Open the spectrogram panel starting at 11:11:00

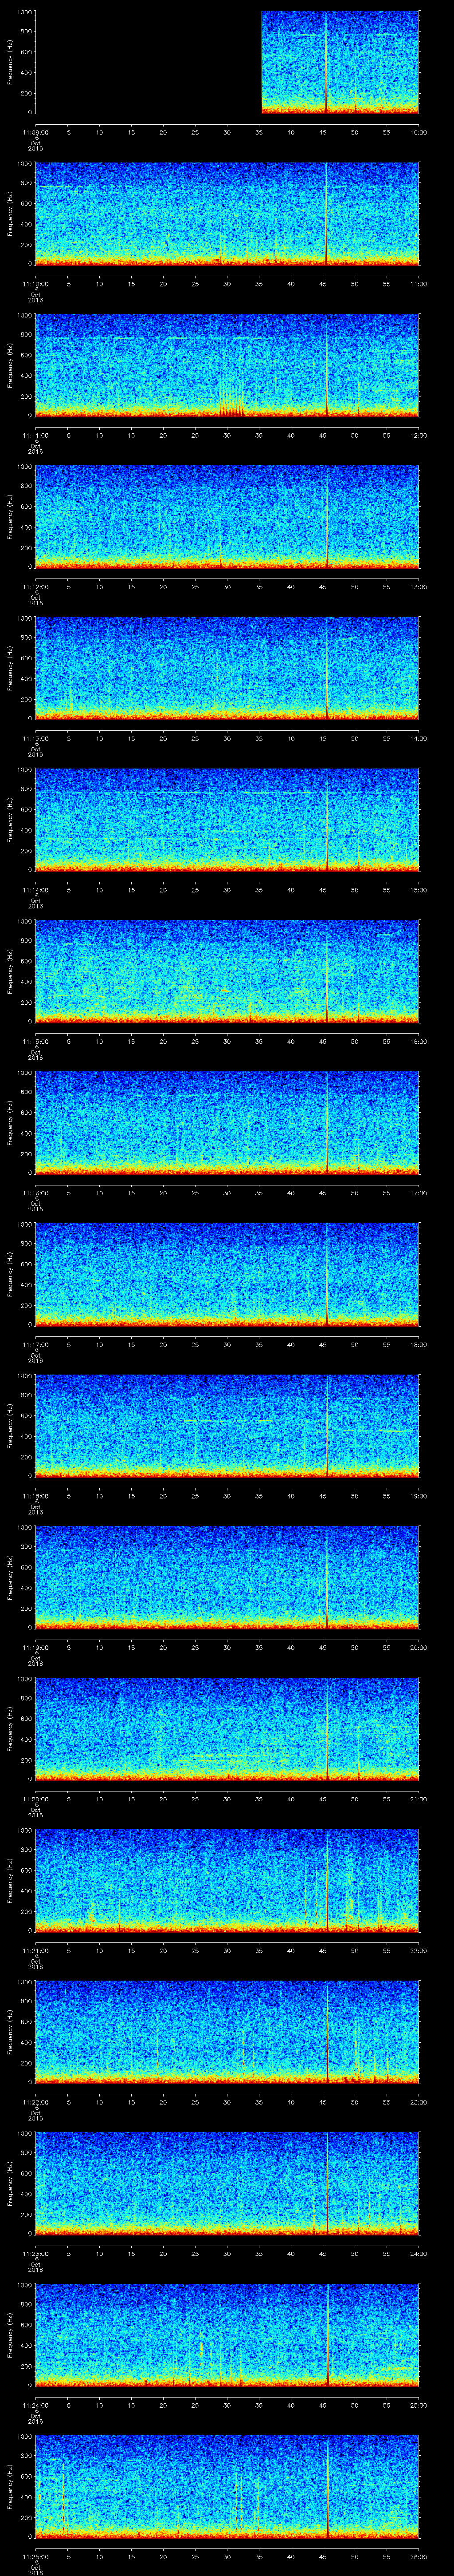click(x=227, y=365)
